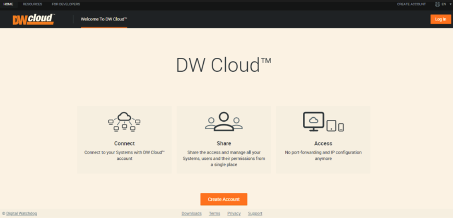Screen dimensions: 453x218
Task: Open the RESOURCES menu item
Action: point(32,4)
